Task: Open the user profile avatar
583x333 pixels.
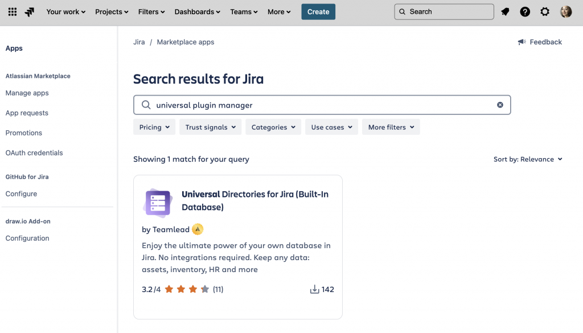Action: (x=566, y=12)
